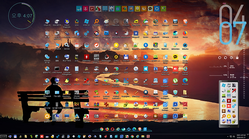Screen dimensions: 249x139
Task: Open Macrium Reflect Free shortcut
Action: click(x=165, y=71)
